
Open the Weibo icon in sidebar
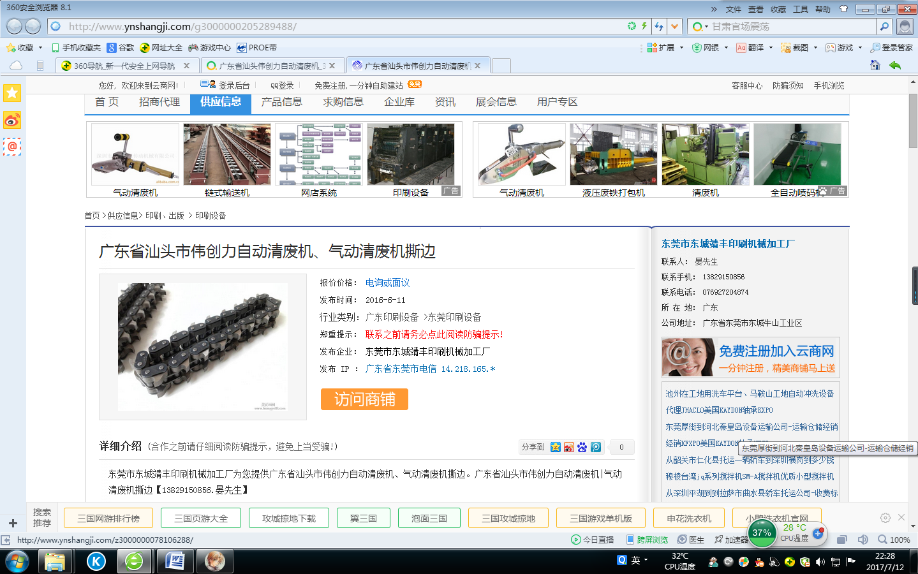click(x=12, y=120)
